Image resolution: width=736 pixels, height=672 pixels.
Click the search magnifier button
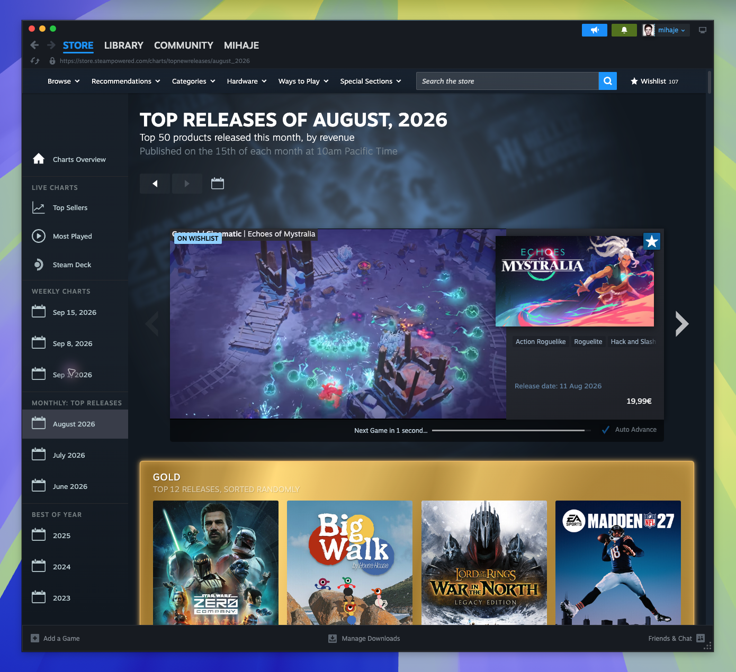(x=608, y=81)
